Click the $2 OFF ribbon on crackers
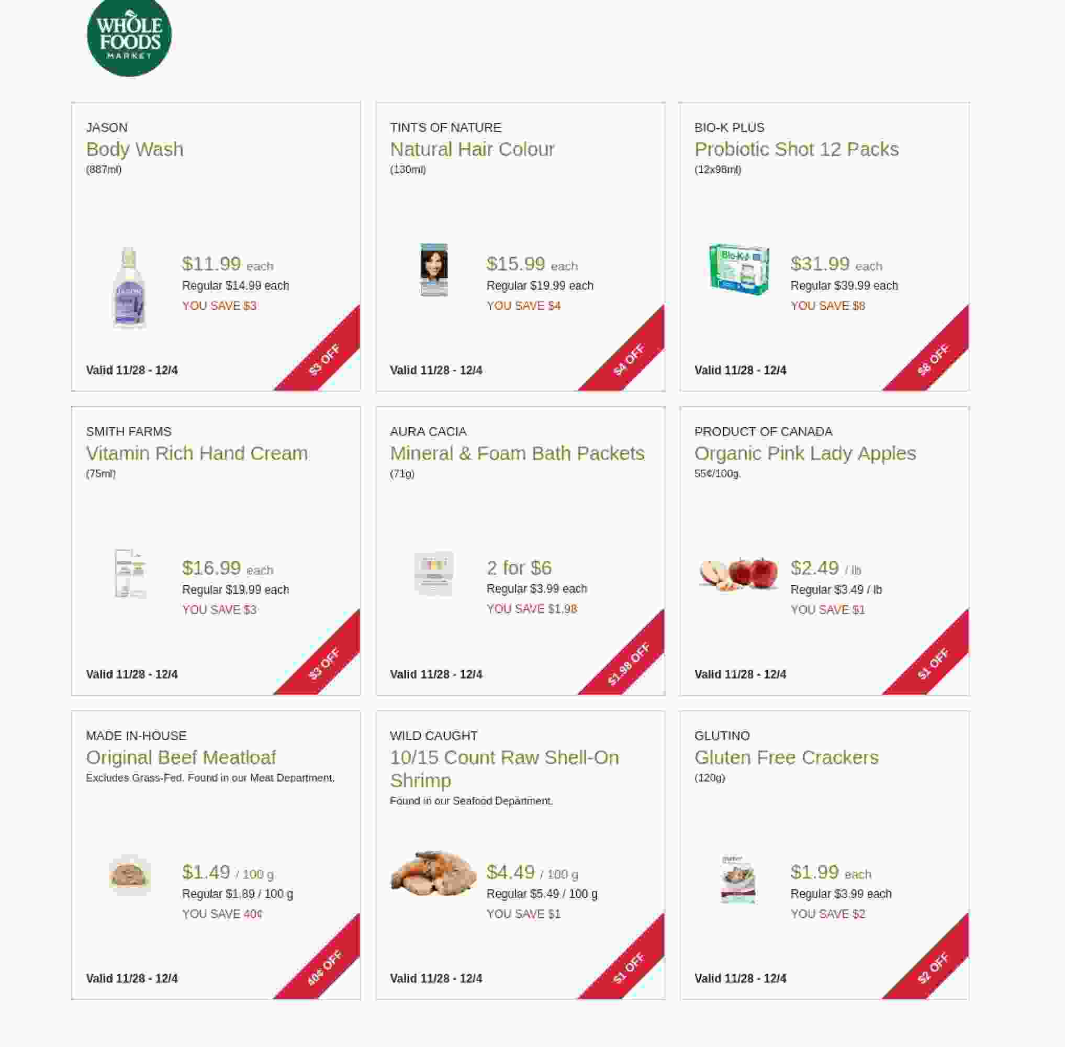Viewport: 1065px width, 1047px height. pyautogui.click(x=933, y=967)
